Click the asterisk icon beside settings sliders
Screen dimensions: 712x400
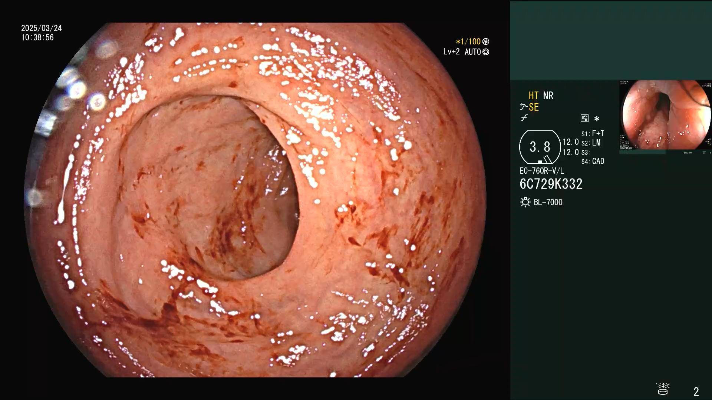coord(597,119)
